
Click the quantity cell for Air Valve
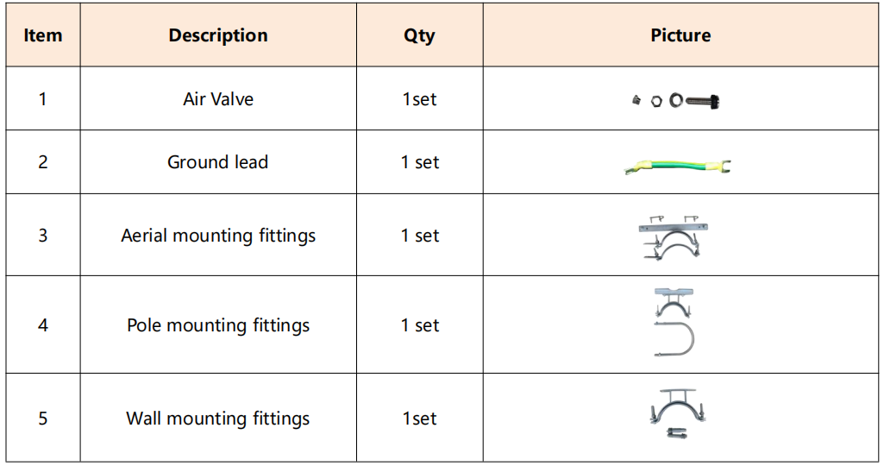click(420, 99)
